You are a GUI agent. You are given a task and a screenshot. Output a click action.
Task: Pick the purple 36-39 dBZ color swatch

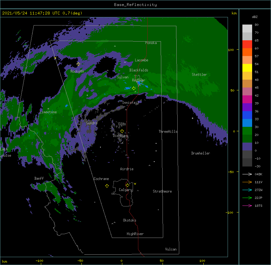pos(247,107)
